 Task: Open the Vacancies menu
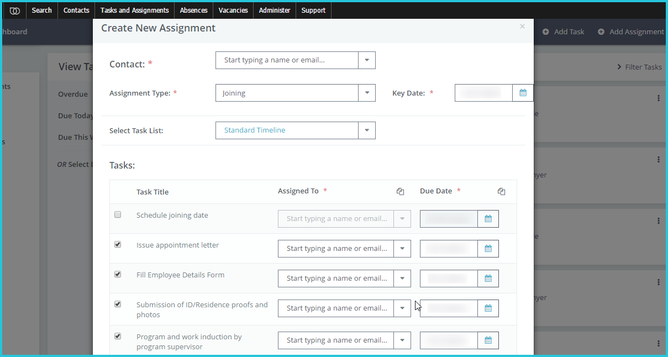233,11
